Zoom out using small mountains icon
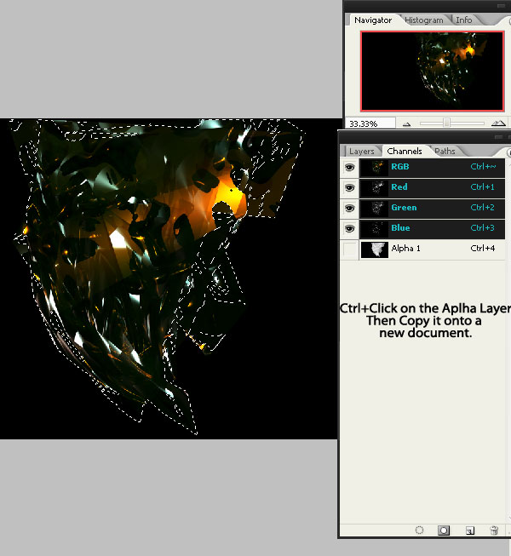The height and width of the screenshot is (556, 511). pyautogui.click(x=407, y=123)
